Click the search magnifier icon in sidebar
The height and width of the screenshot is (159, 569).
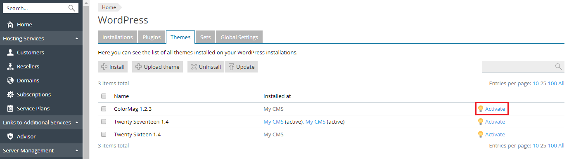72,8
